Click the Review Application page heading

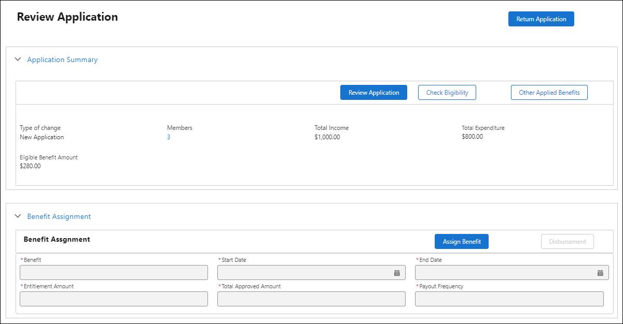pos(67,17)
